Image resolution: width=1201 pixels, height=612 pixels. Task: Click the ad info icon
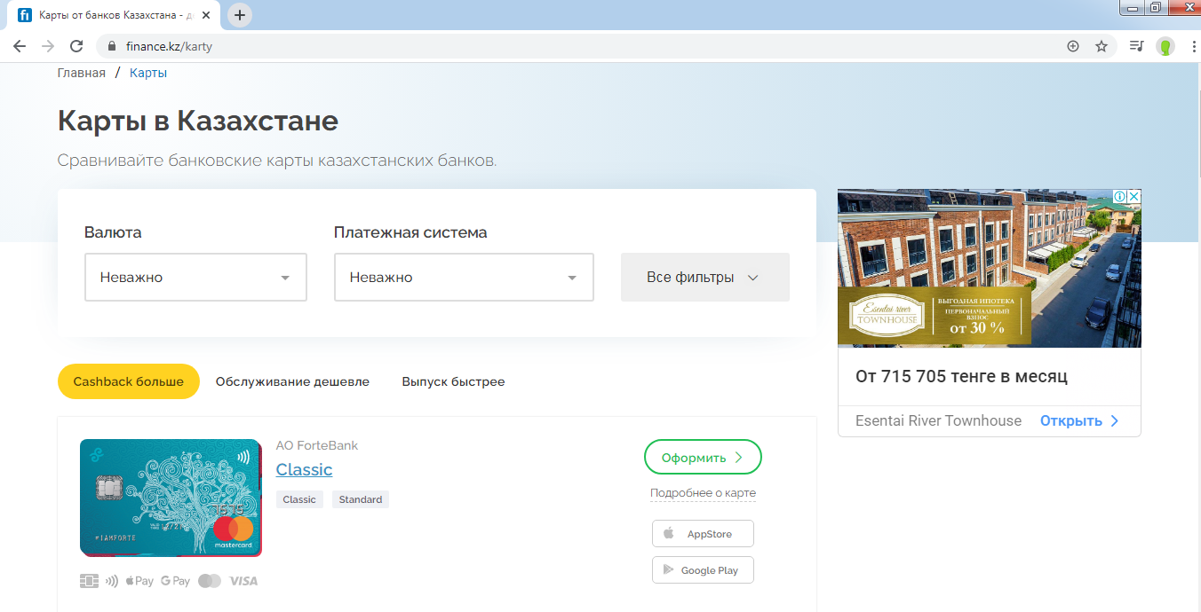(x=1121, y=196)
